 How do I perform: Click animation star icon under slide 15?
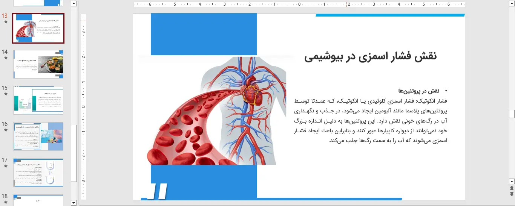pyautogui.click(x=5, y=94)
